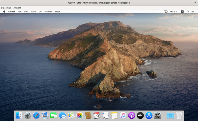The height and width of the screenshot is (121, 198).
Task: Open the Help menu
Action: click(57, 12)
